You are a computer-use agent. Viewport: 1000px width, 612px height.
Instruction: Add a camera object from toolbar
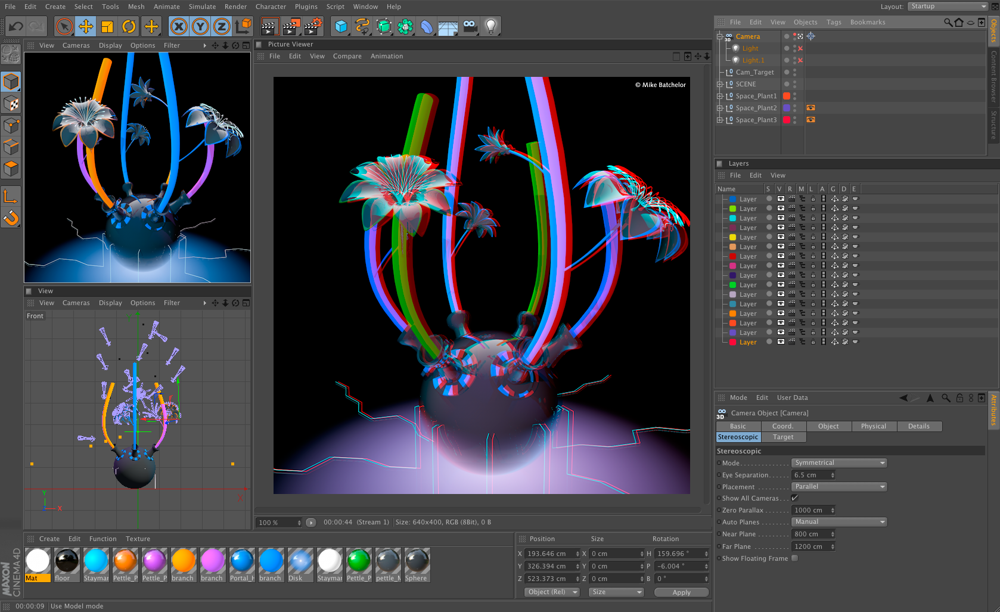point(470,26)
